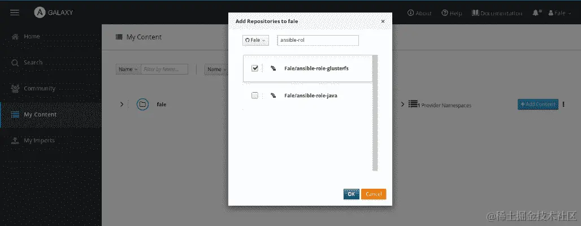Image resolution: width=581 pixels, height=226 pixels.
Task: Click the repository filter field containing ansible-rol
Action: pyautogui.click(x=318, y=40)
